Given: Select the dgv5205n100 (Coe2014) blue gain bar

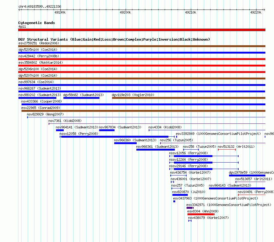Looking at the screenshot, I should coord(142,53).
